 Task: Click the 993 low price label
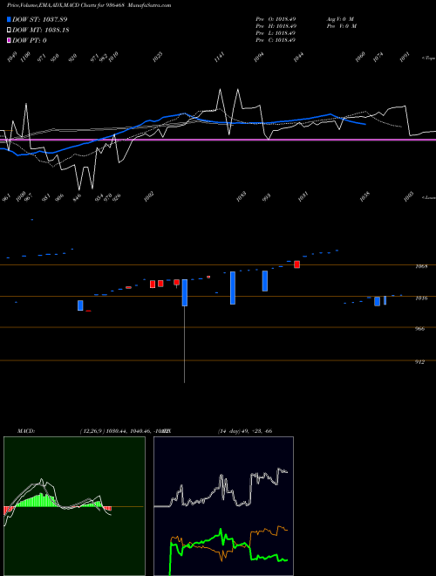coord(267,197)
